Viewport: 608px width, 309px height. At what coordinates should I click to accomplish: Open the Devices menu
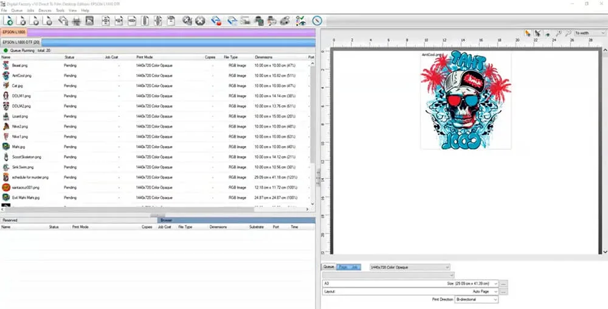[x=45, y=10]
